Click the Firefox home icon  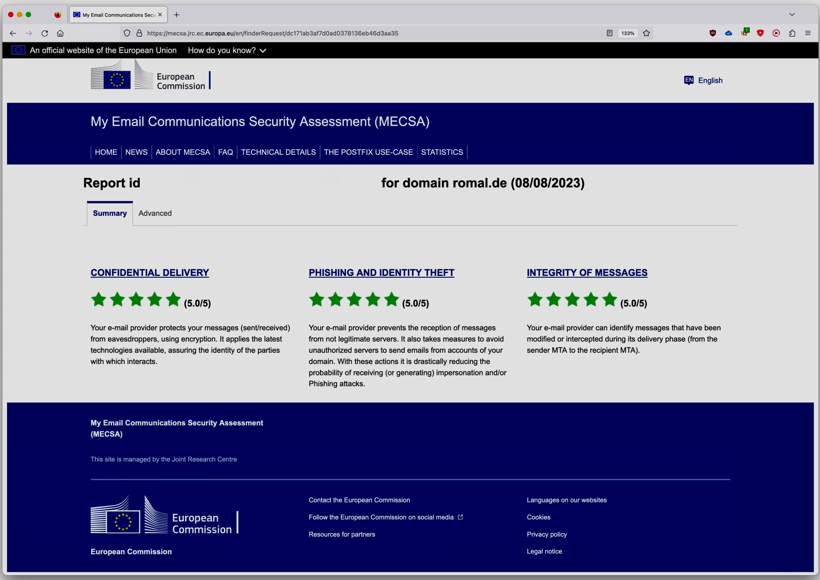point(60,33)
